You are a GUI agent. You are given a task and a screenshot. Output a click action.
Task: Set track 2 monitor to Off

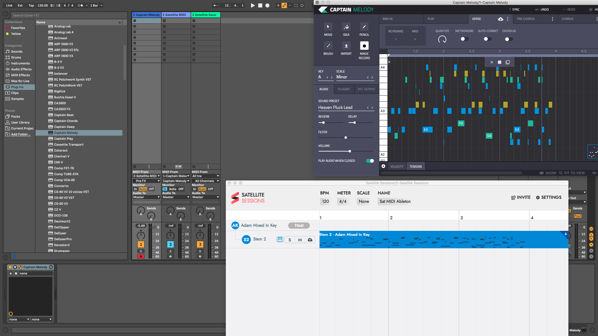(x=181, y=189)
